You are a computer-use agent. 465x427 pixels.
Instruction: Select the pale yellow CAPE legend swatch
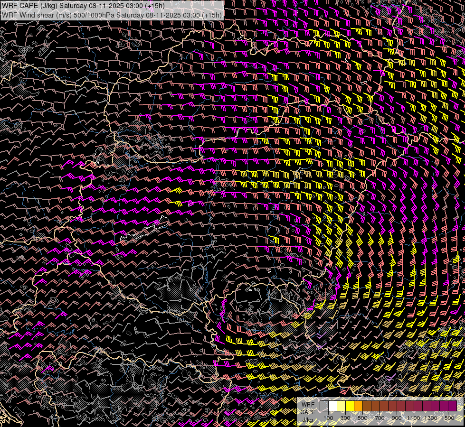341,406
